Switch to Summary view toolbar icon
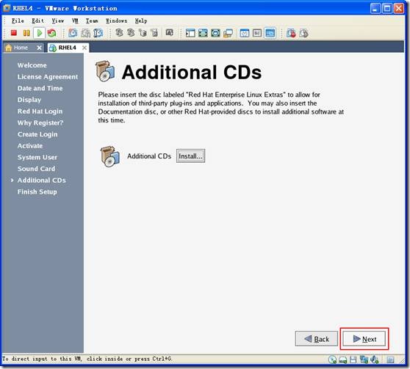 (x=245, y=33)
